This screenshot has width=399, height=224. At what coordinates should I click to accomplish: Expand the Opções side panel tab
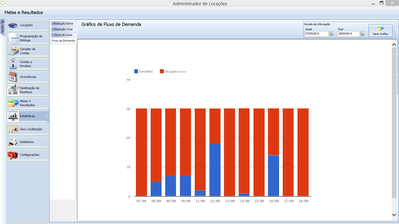(x=2, y=27)
